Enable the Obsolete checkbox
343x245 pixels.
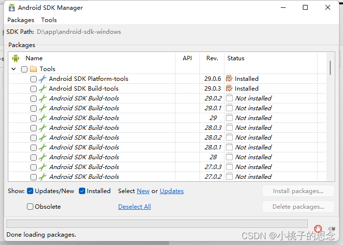click(30, 206)
